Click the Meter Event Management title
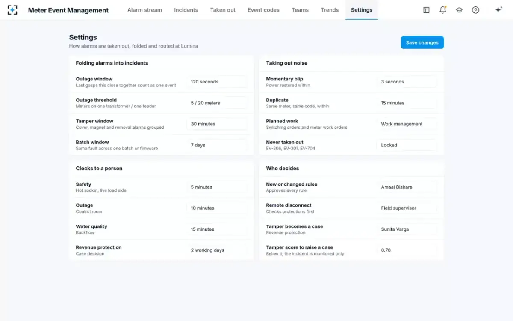The image size is (513, 321). click(68, 10)
